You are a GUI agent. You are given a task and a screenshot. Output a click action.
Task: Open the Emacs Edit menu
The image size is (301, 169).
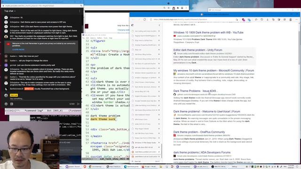click(87, 38)
